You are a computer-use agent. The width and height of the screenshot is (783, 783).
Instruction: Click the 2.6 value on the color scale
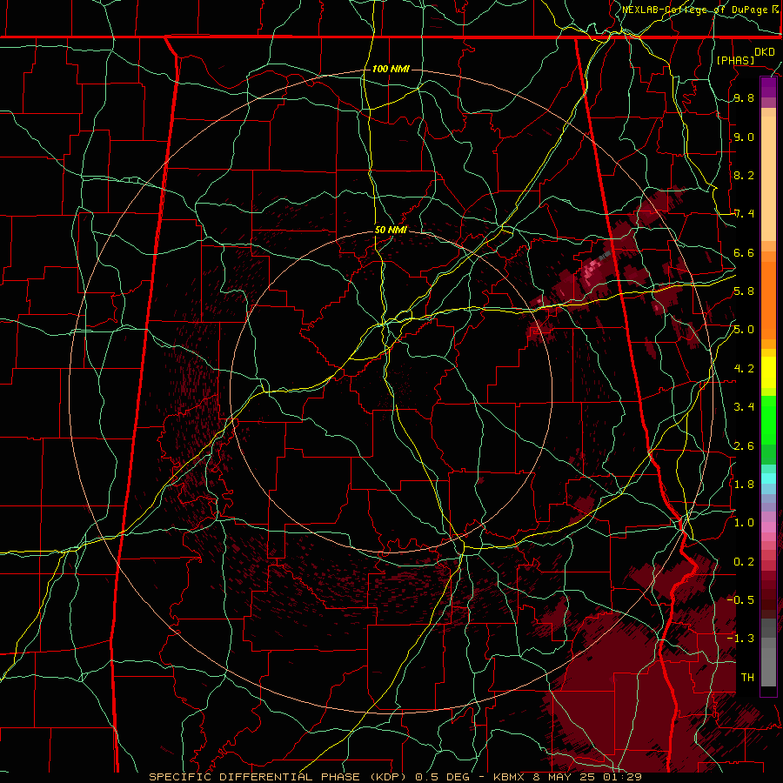[744, 445]
